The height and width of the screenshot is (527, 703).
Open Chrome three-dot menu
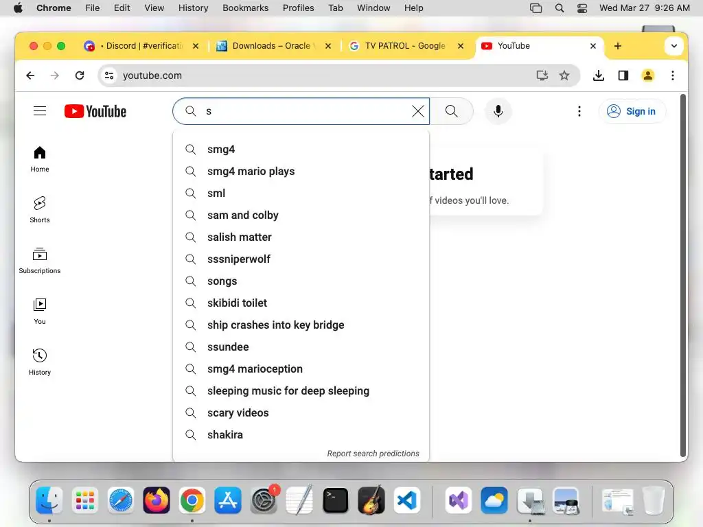[x=673, y=75]
